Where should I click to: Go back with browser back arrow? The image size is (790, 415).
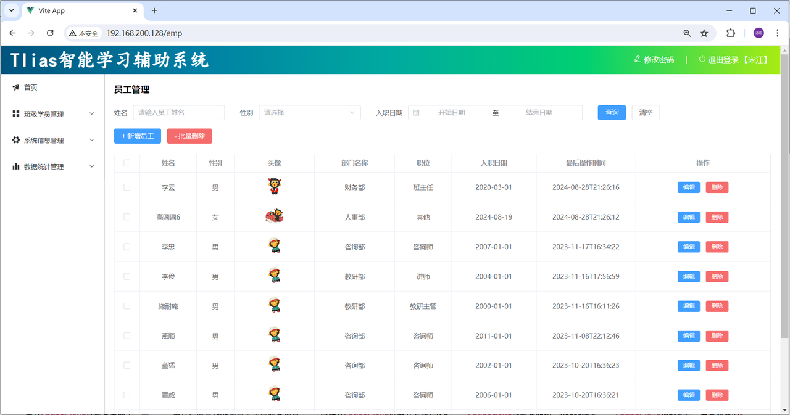coord(12,33)
